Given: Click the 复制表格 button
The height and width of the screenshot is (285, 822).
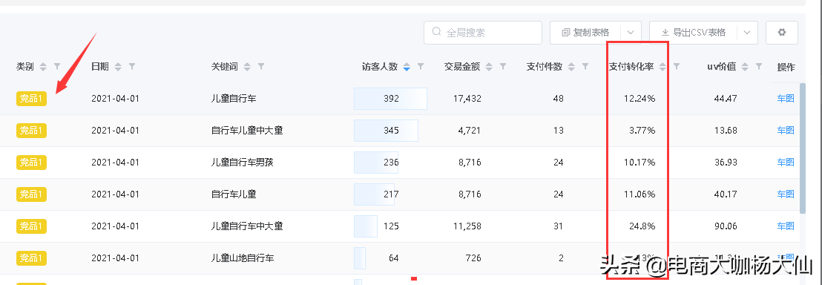Looking at the screenshot, I should 585,33.
